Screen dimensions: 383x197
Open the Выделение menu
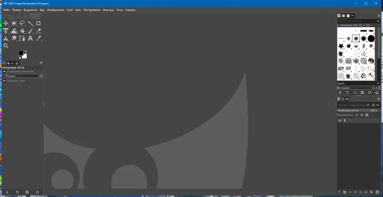click(31, 10)
